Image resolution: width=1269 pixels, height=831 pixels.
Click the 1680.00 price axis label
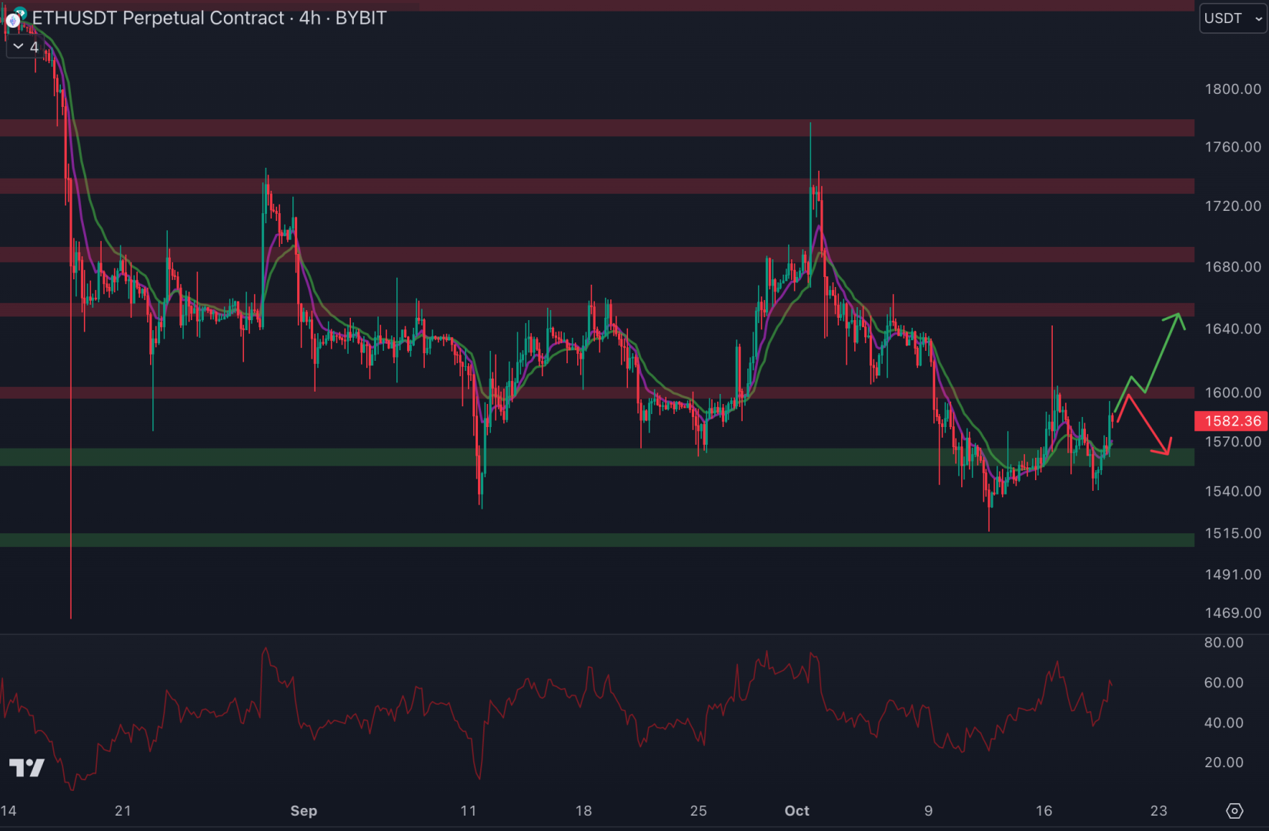pyautogui.click(x=1233, y=267)
